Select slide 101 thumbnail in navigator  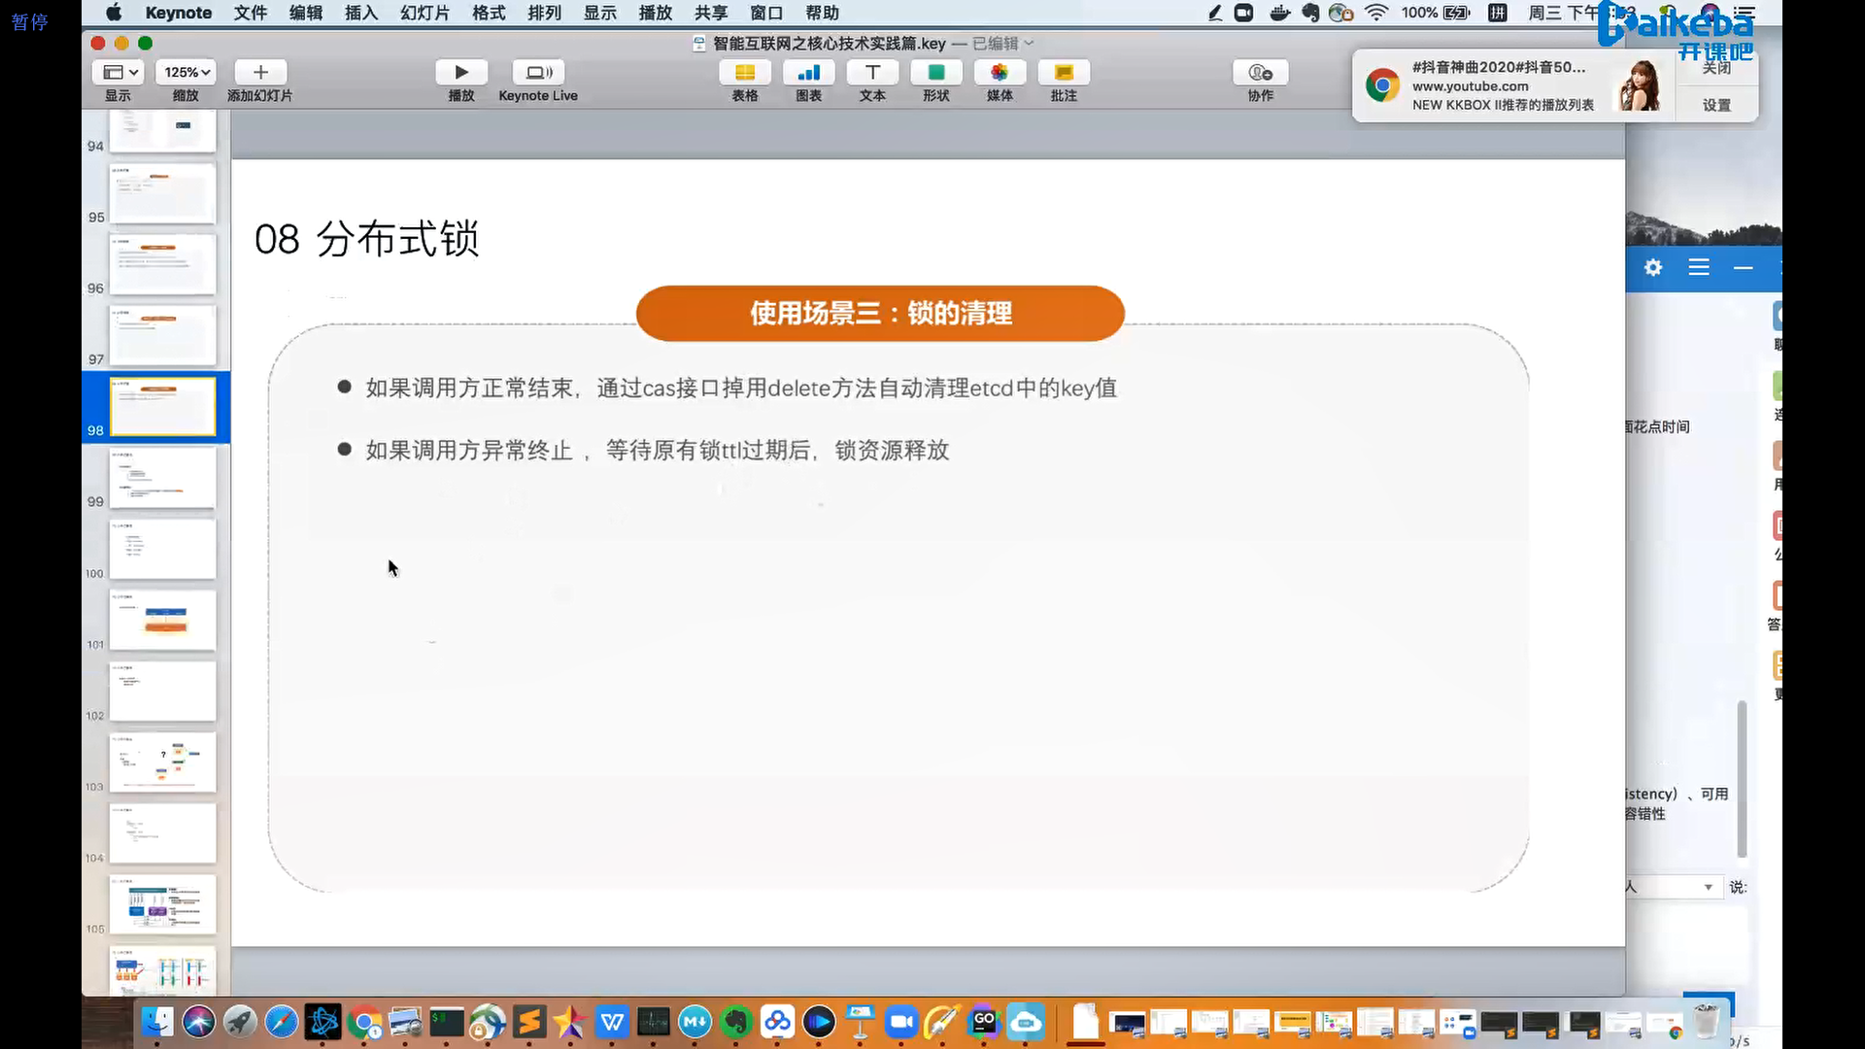[x=162, y=621]
